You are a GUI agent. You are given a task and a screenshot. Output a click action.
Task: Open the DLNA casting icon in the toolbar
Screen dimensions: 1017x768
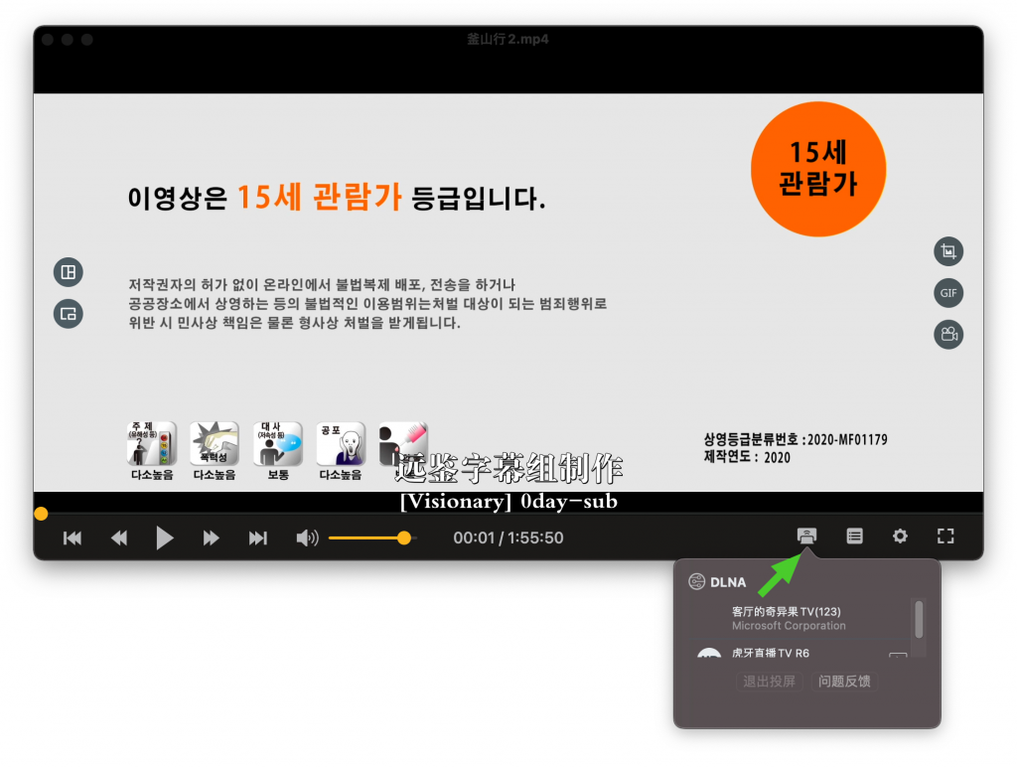805,537
